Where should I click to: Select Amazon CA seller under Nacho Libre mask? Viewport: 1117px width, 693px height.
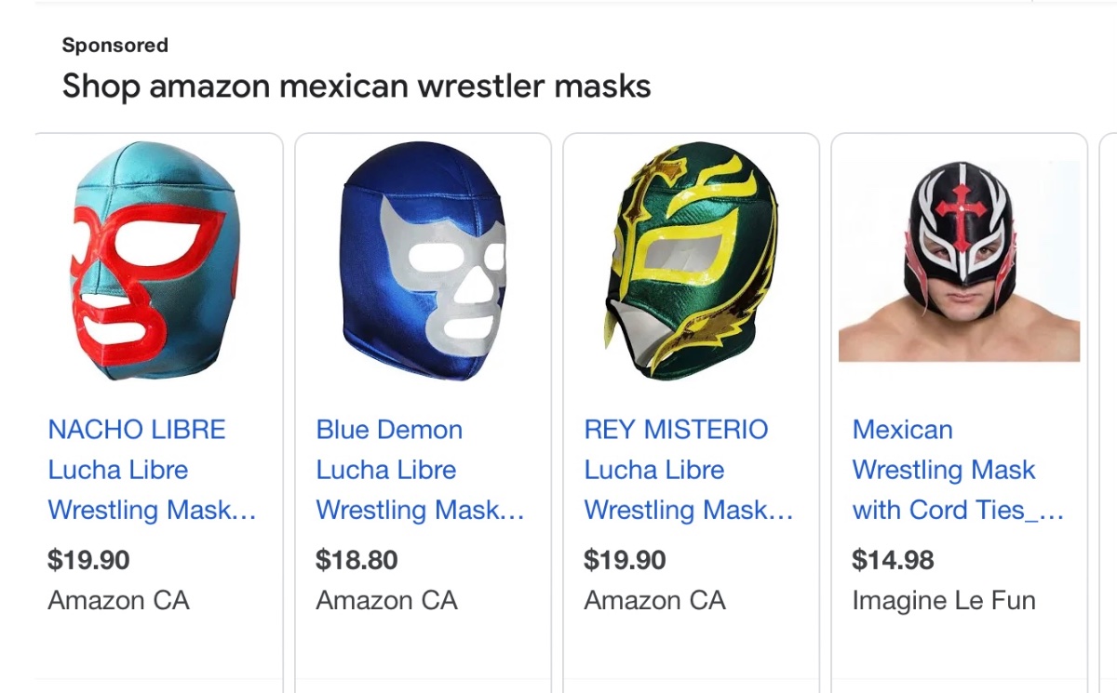(x=118, y=601)
